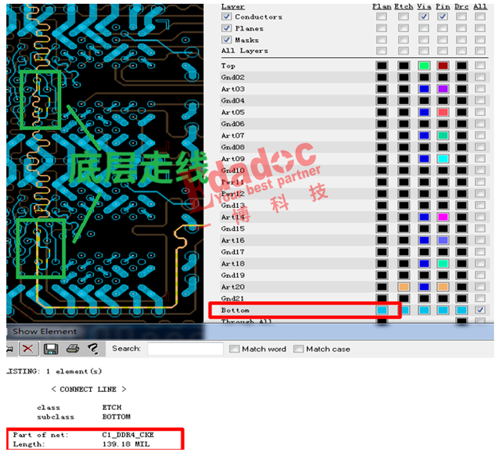Uncheck the Conductors layer checkbox
Image resolution: width=501 pixels, height=456 pixels.
tap(227, 16)
